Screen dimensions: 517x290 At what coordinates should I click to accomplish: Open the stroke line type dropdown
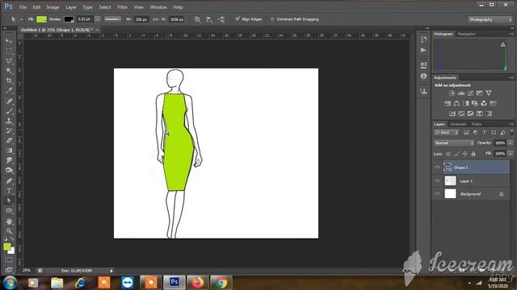[x=112, y=19]
